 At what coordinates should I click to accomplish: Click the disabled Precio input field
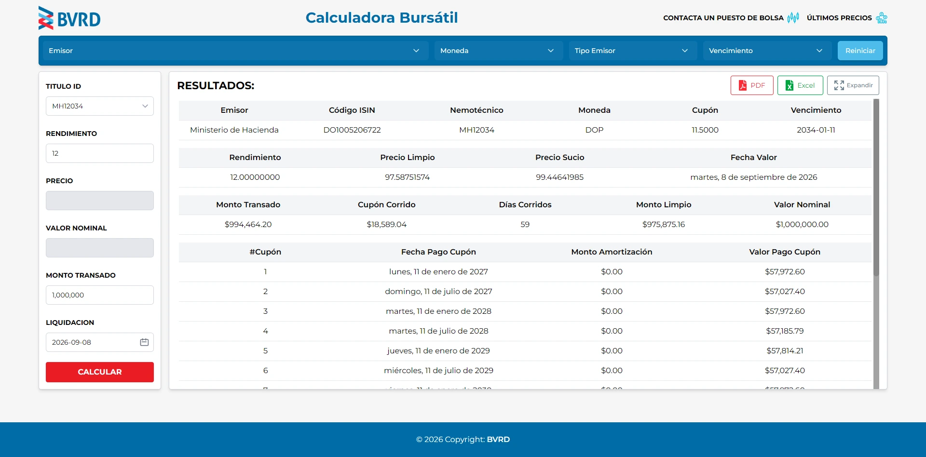tap(100, 201)
